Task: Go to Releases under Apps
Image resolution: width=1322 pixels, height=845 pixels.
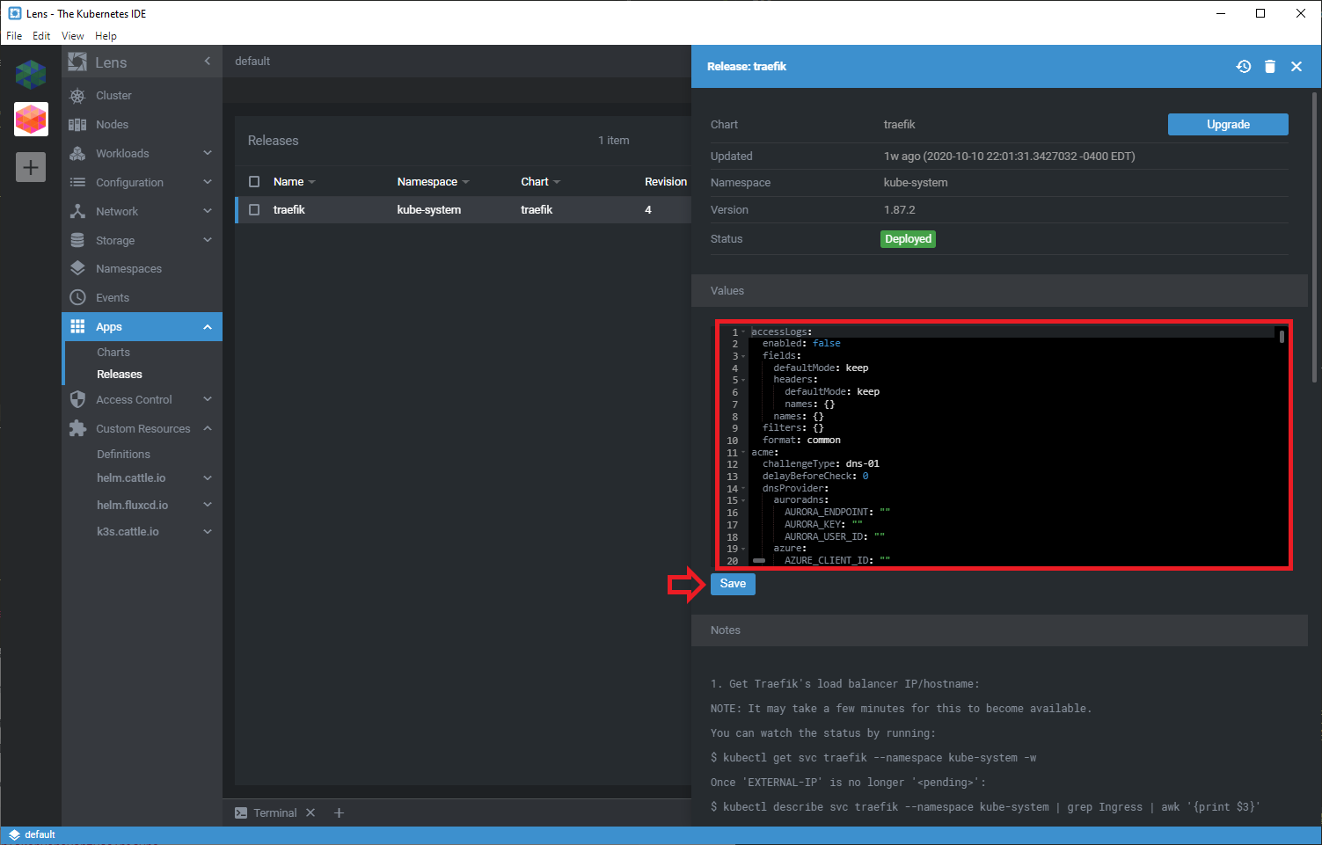Action: [120, 375]
